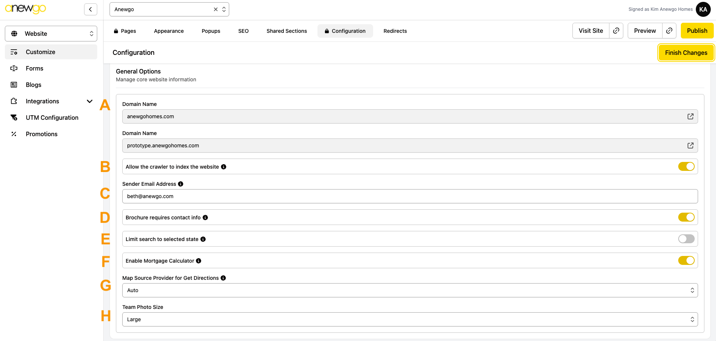
Task: Click the Publish button
Action: tap(697, 31)
